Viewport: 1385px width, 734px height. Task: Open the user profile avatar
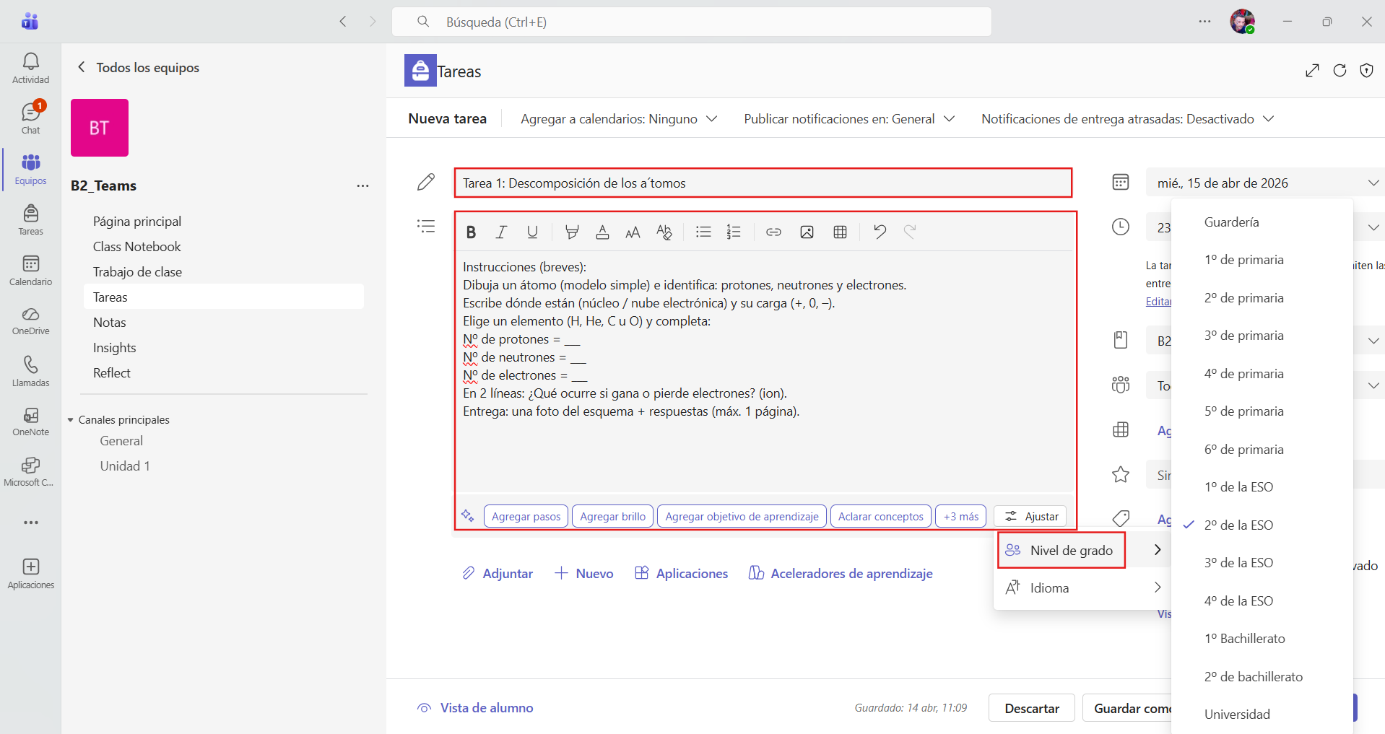click(1242, 22)
